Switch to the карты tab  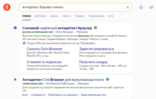pos(67,16)
